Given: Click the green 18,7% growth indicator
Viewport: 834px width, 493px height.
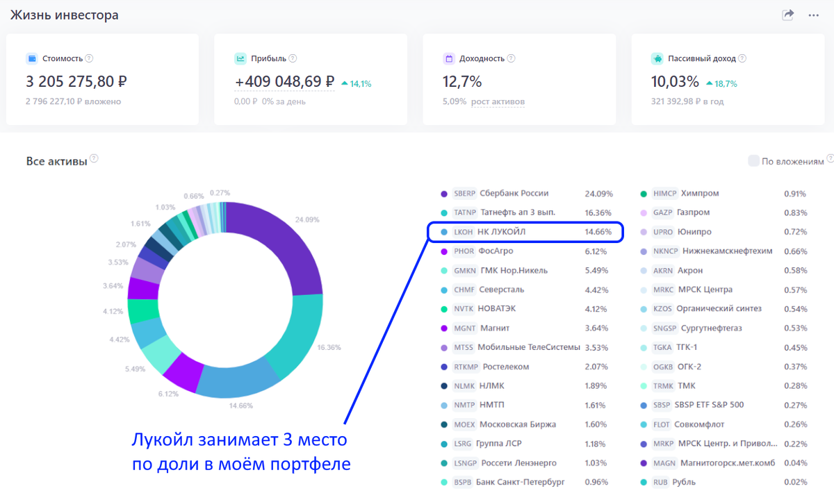Looking at the screenshot, I should (721, 84).
